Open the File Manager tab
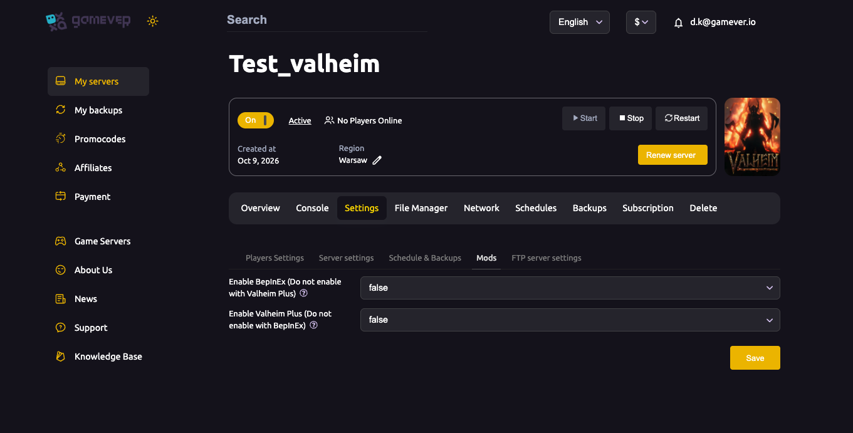 (421, 208)
